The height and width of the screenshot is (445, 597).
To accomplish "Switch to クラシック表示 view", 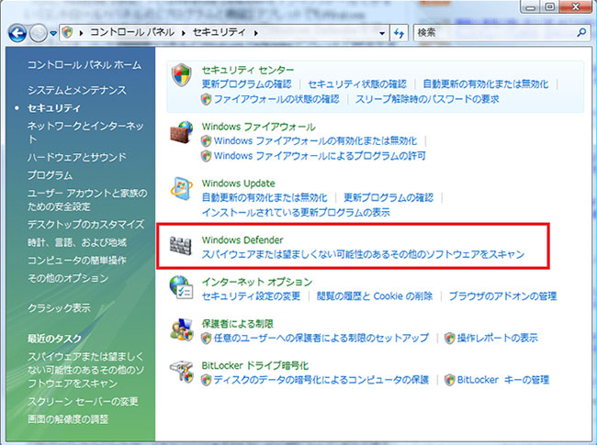I will (x=59, y=307).
